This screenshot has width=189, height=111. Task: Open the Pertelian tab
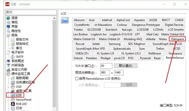[x=91, y=58]
